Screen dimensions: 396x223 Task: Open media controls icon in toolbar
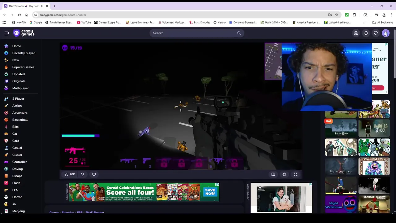(377, 15)
